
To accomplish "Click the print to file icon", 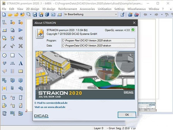I will coord(130,14).
